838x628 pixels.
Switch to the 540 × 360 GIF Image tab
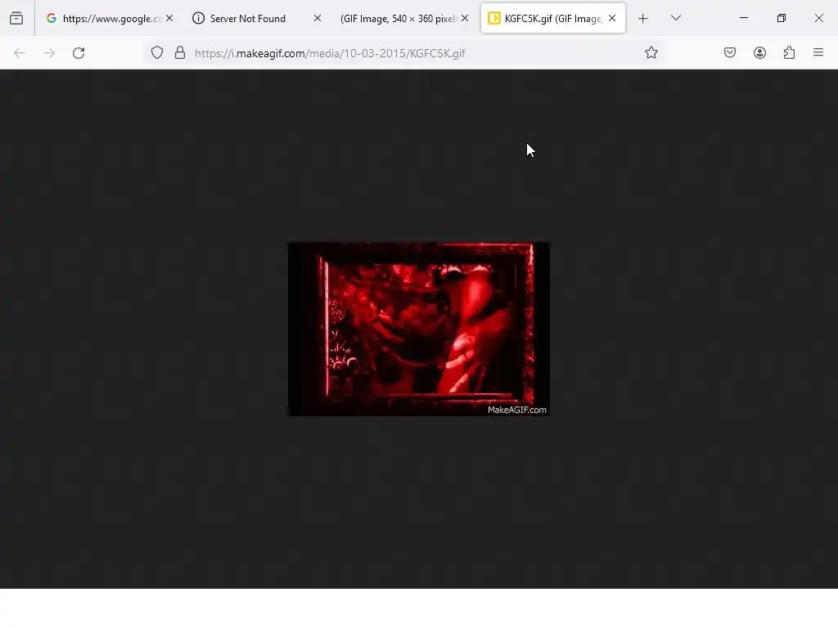pyautogui.click(x=404, y=18)
